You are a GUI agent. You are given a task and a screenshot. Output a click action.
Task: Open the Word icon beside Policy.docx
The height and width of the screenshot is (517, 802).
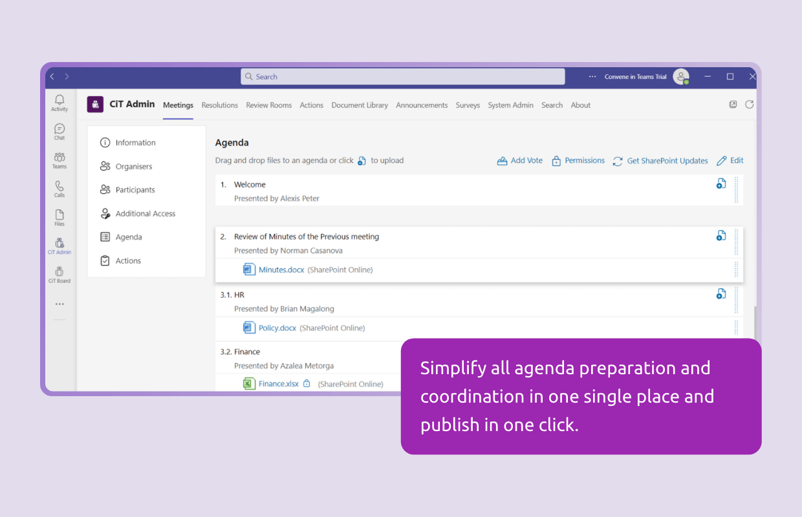(x=249, y=328)
